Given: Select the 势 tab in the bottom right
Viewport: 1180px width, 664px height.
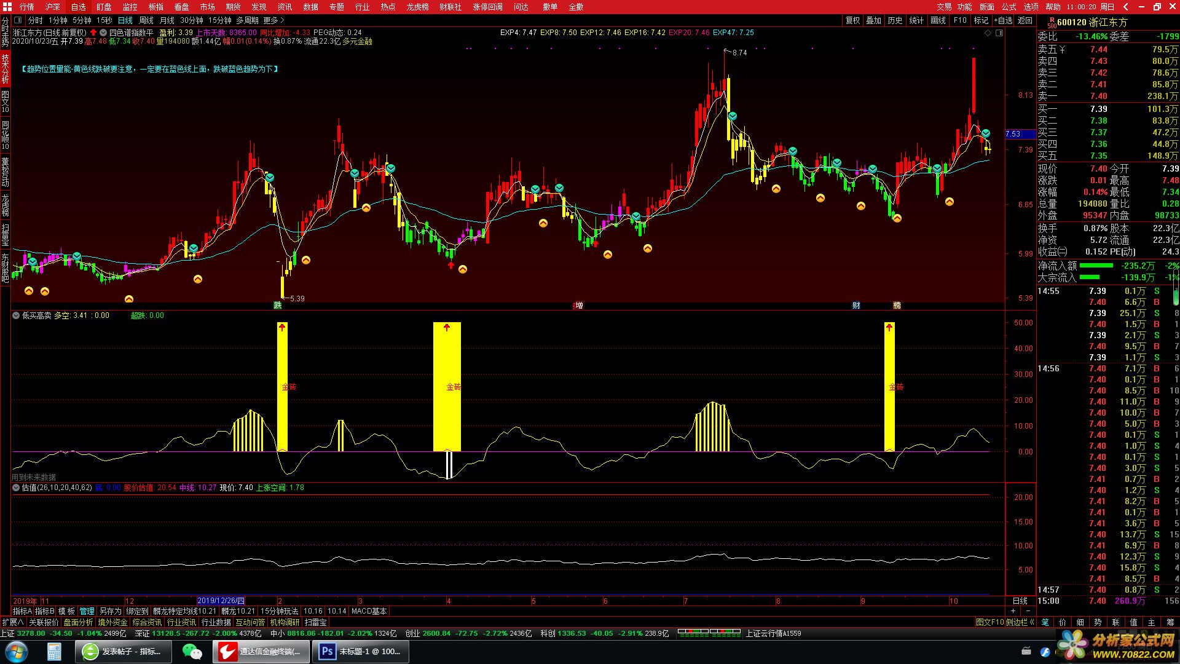Looking at the screenshot, I should click(x=1098, y=622).
